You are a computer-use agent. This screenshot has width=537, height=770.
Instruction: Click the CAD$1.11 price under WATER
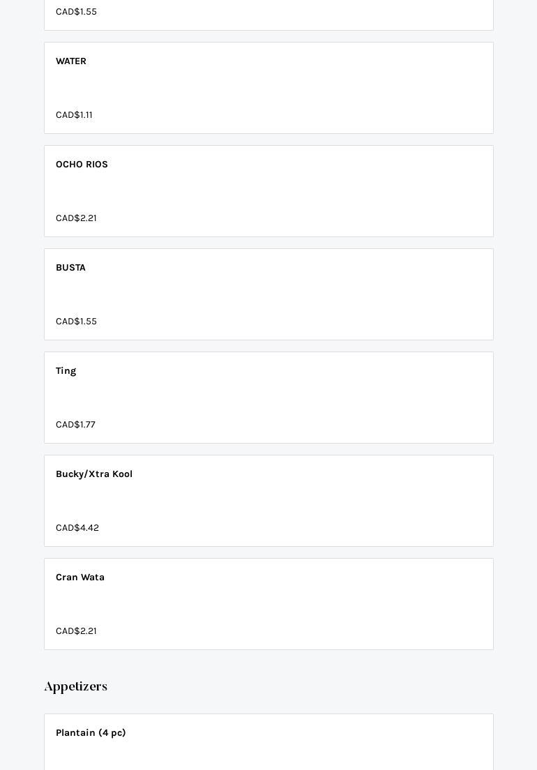point(74,115)
